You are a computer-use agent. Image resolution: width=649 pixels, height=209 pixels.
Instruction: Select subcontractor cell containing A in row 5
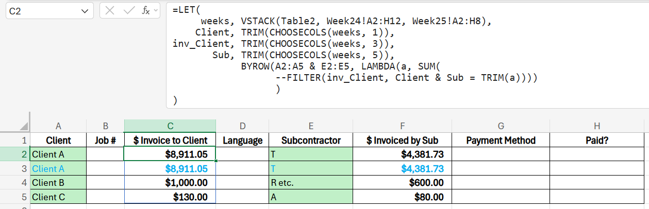311,197
